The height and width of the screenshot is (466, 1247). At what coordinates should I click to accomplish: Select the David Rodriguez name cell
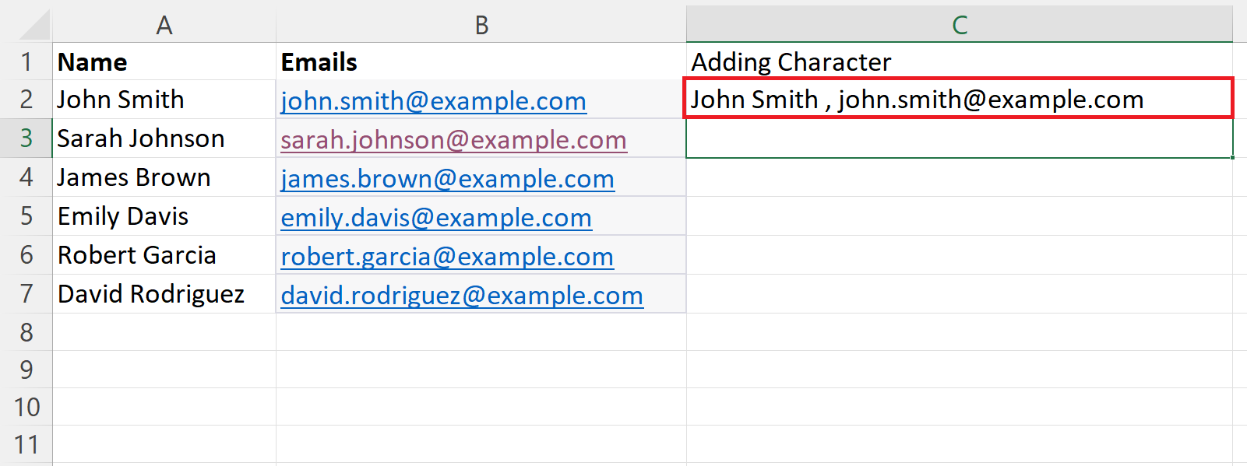tap(164, 294)
